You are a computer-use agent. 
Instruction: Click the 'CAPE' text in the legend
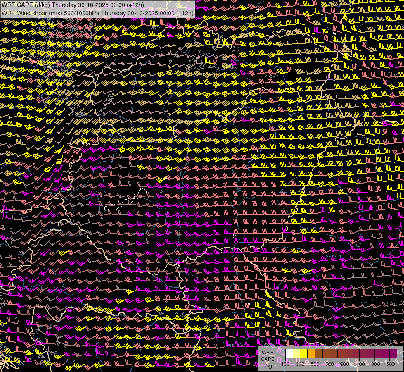(267, 359)
